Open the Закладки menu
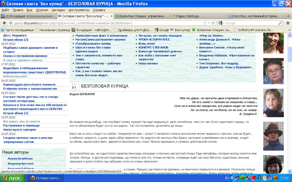 pyautogui.click(x=58, y=10)
